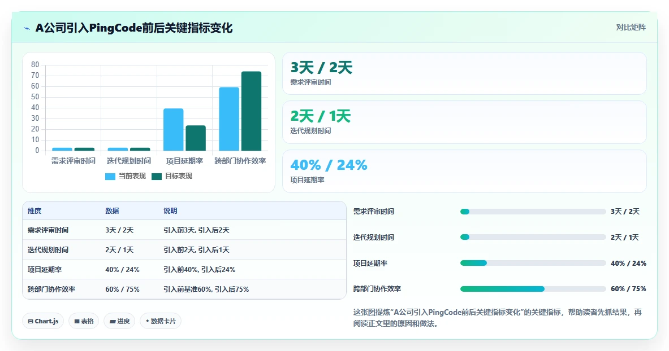Click the 跨部门协作效率 axis label in chart

240,161
